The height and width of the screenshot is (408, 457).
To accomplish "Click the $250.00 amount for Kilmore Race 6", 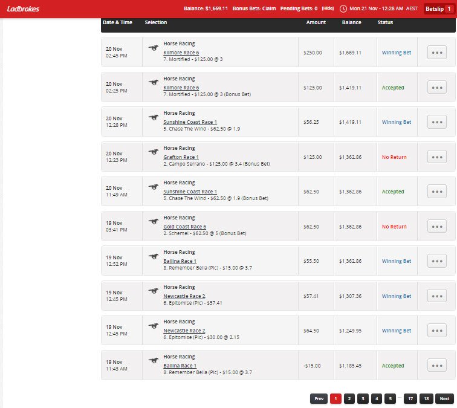I will (313, 53).
